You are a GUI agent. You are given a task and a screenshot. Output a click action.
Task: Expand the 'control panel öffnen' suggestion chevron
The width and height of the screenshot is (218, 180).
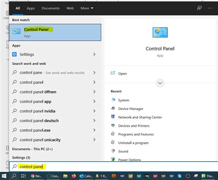[x=94, y=92]
